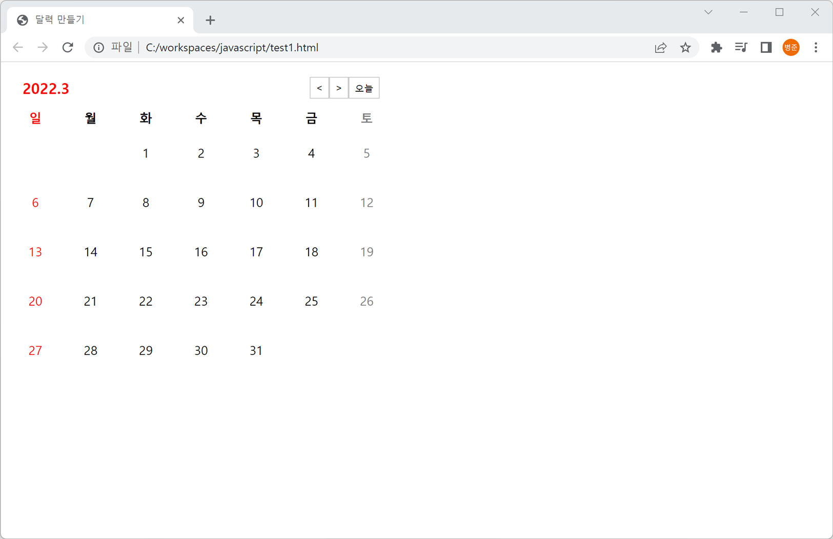Screen dimensions: 833x539
Task: Click the 토 weekday header
Action: coord(367,118)
